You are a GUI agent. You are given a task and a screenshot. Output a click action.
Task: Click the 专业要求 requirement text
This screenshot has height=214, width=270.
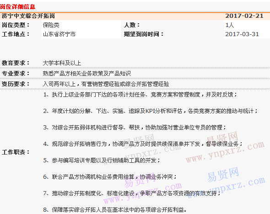click(x=87, y=74)
